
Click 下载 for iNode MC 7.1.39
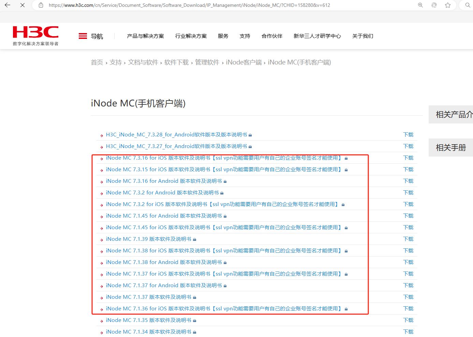(408, 239)
